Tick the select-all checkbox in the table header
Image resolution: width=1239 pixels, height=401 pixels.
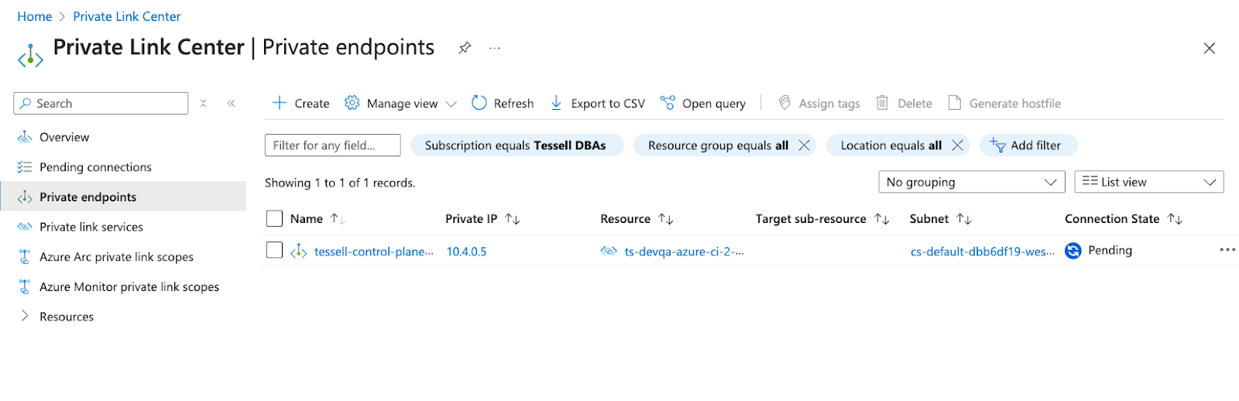pyautogui.click(x=274, y=218)
